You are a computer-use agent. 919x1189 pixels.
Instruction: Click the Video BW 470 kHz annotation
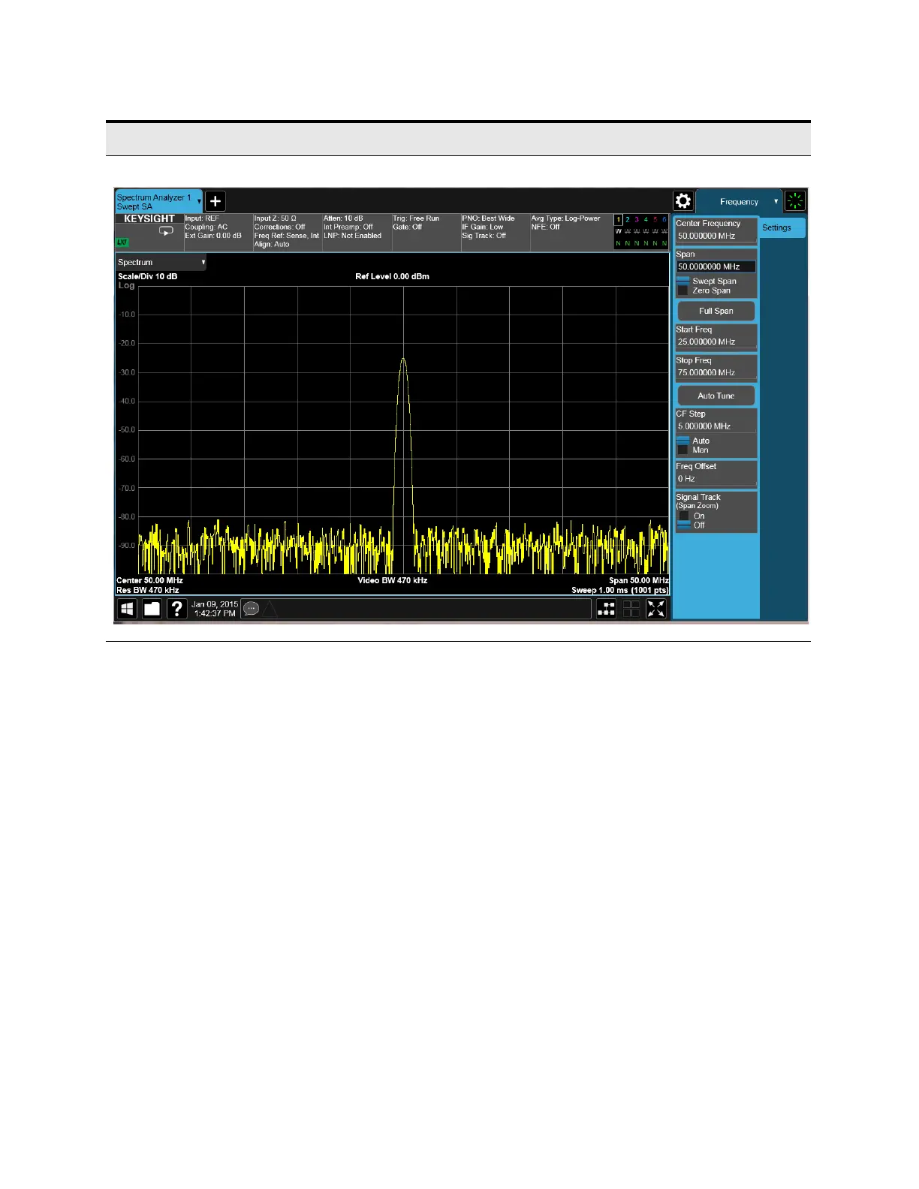point(393,580)
